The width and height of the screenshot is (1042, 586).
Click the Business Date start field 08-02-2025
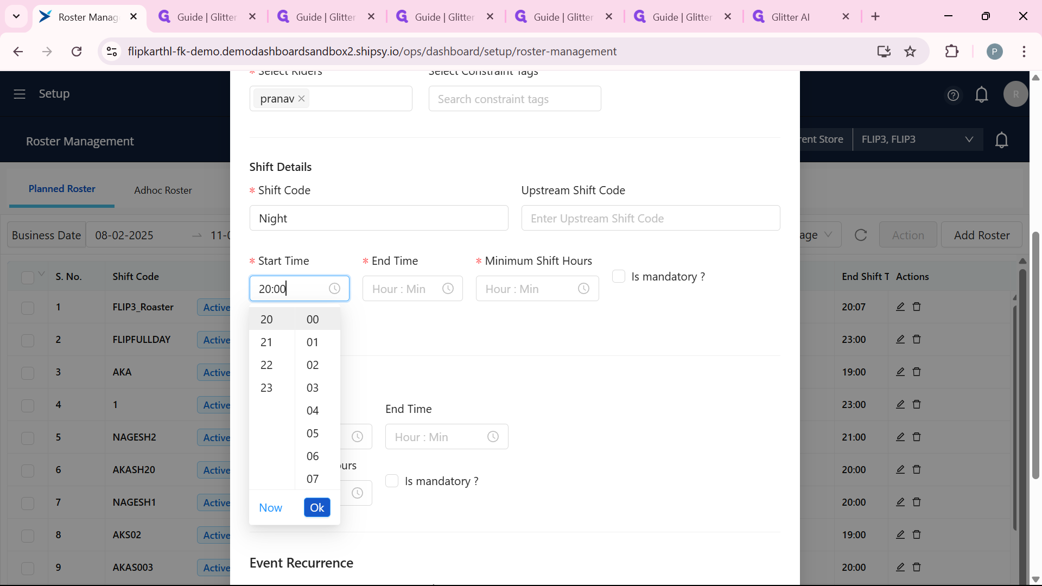coord(124,235)
